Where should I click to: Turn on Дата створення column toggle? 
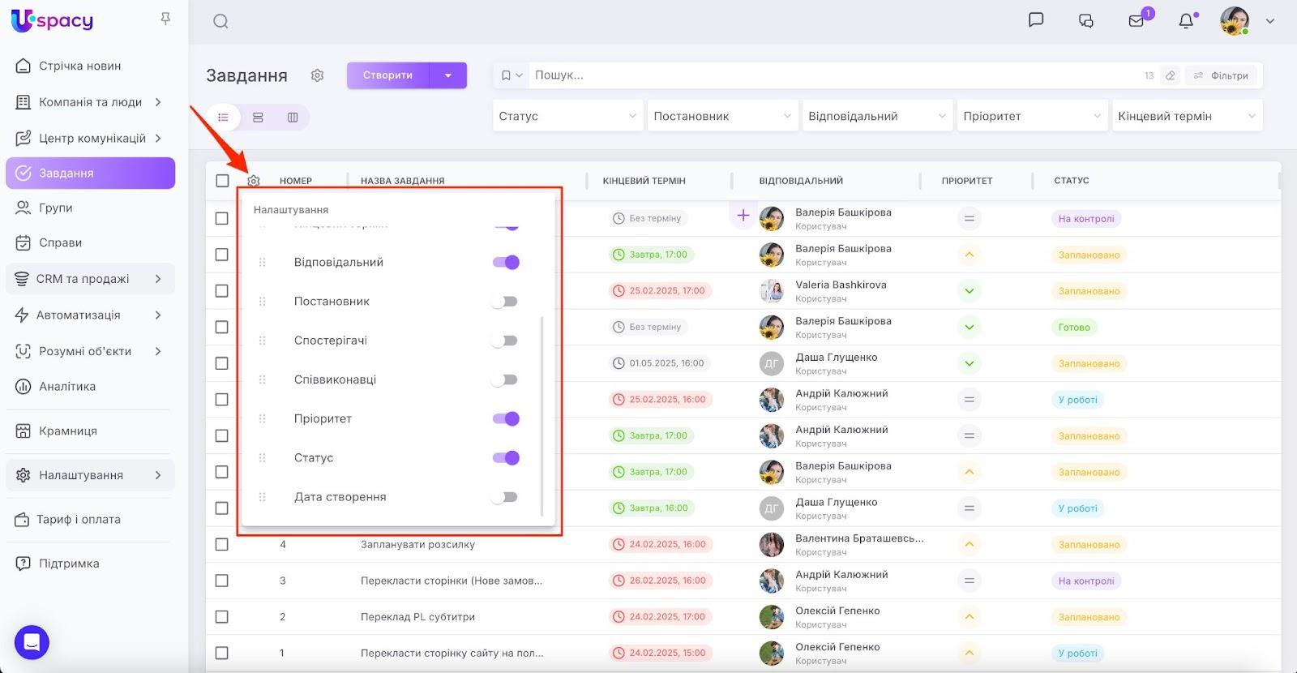pos(506,497)
